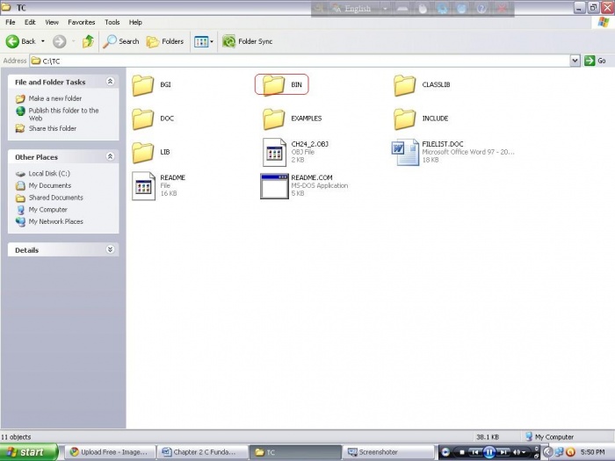The width and height of the screenshot is (615, 461).
Task: Open the Tools menu
Action: (112, 22)
